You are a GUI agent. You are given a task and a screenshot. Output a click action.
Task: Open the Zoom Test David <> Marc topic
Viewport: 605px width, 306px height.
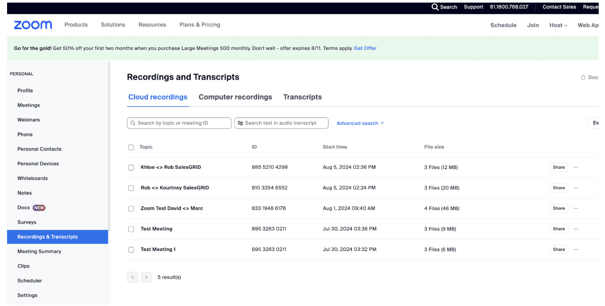point(172,208)
